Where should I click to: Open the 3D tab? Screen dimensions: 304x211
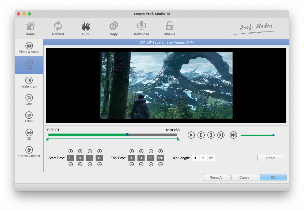pos(29,135)
